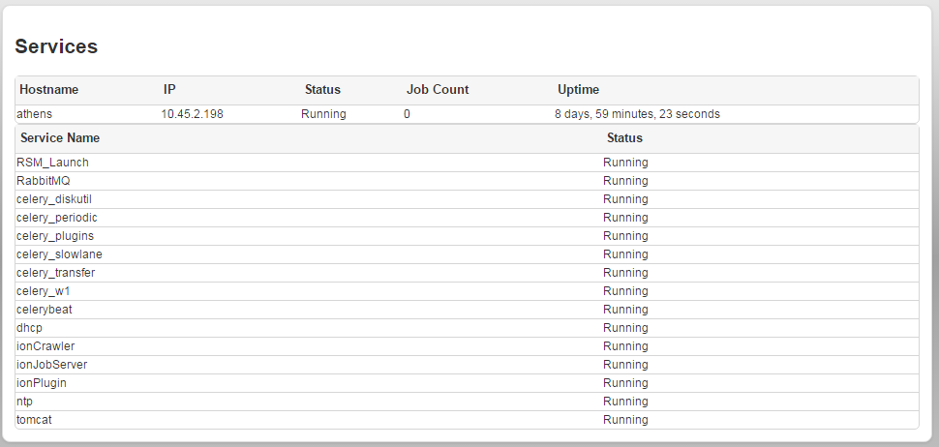Click the Running status for tomcat

pos(625,420)
